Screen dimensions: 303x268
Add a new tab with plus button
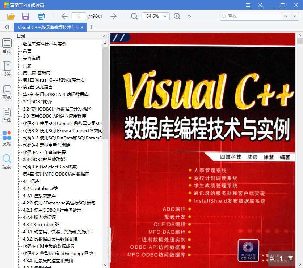92,27
